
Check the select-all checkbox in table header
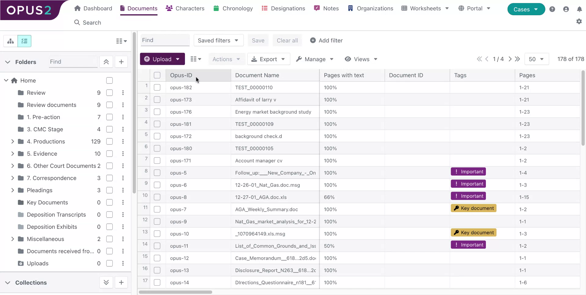(x=157, y=75)
